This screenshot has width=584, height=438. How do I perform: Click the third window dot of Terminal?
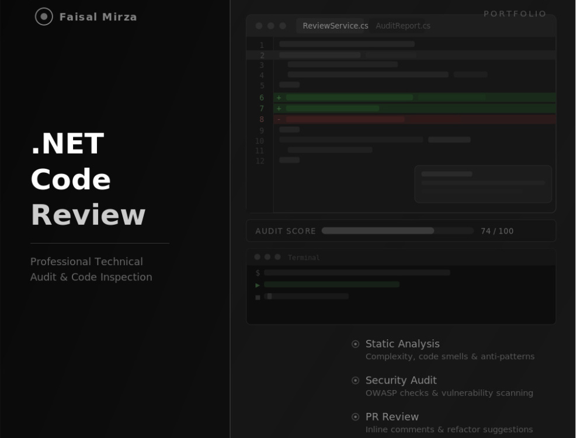coord(277,257)
